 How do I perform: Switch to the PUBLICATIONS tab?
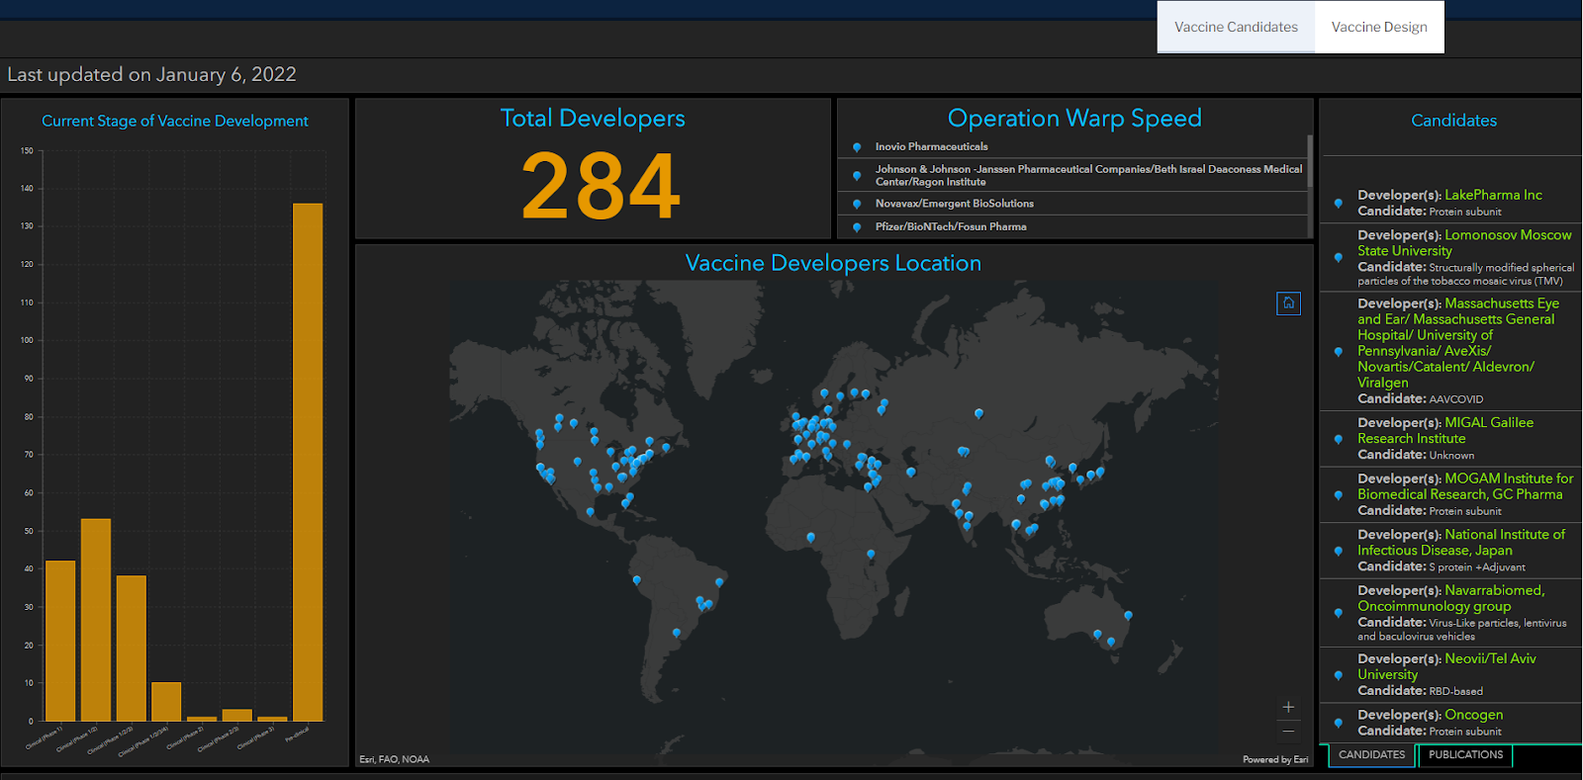click(1465, 755)
